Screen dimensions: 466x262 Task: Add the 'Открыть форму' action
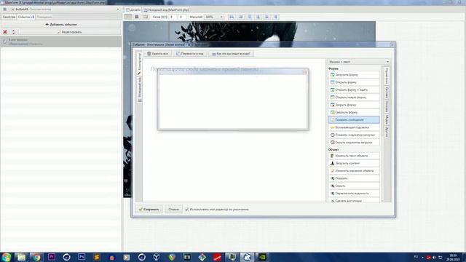click(x=354, y=82)
